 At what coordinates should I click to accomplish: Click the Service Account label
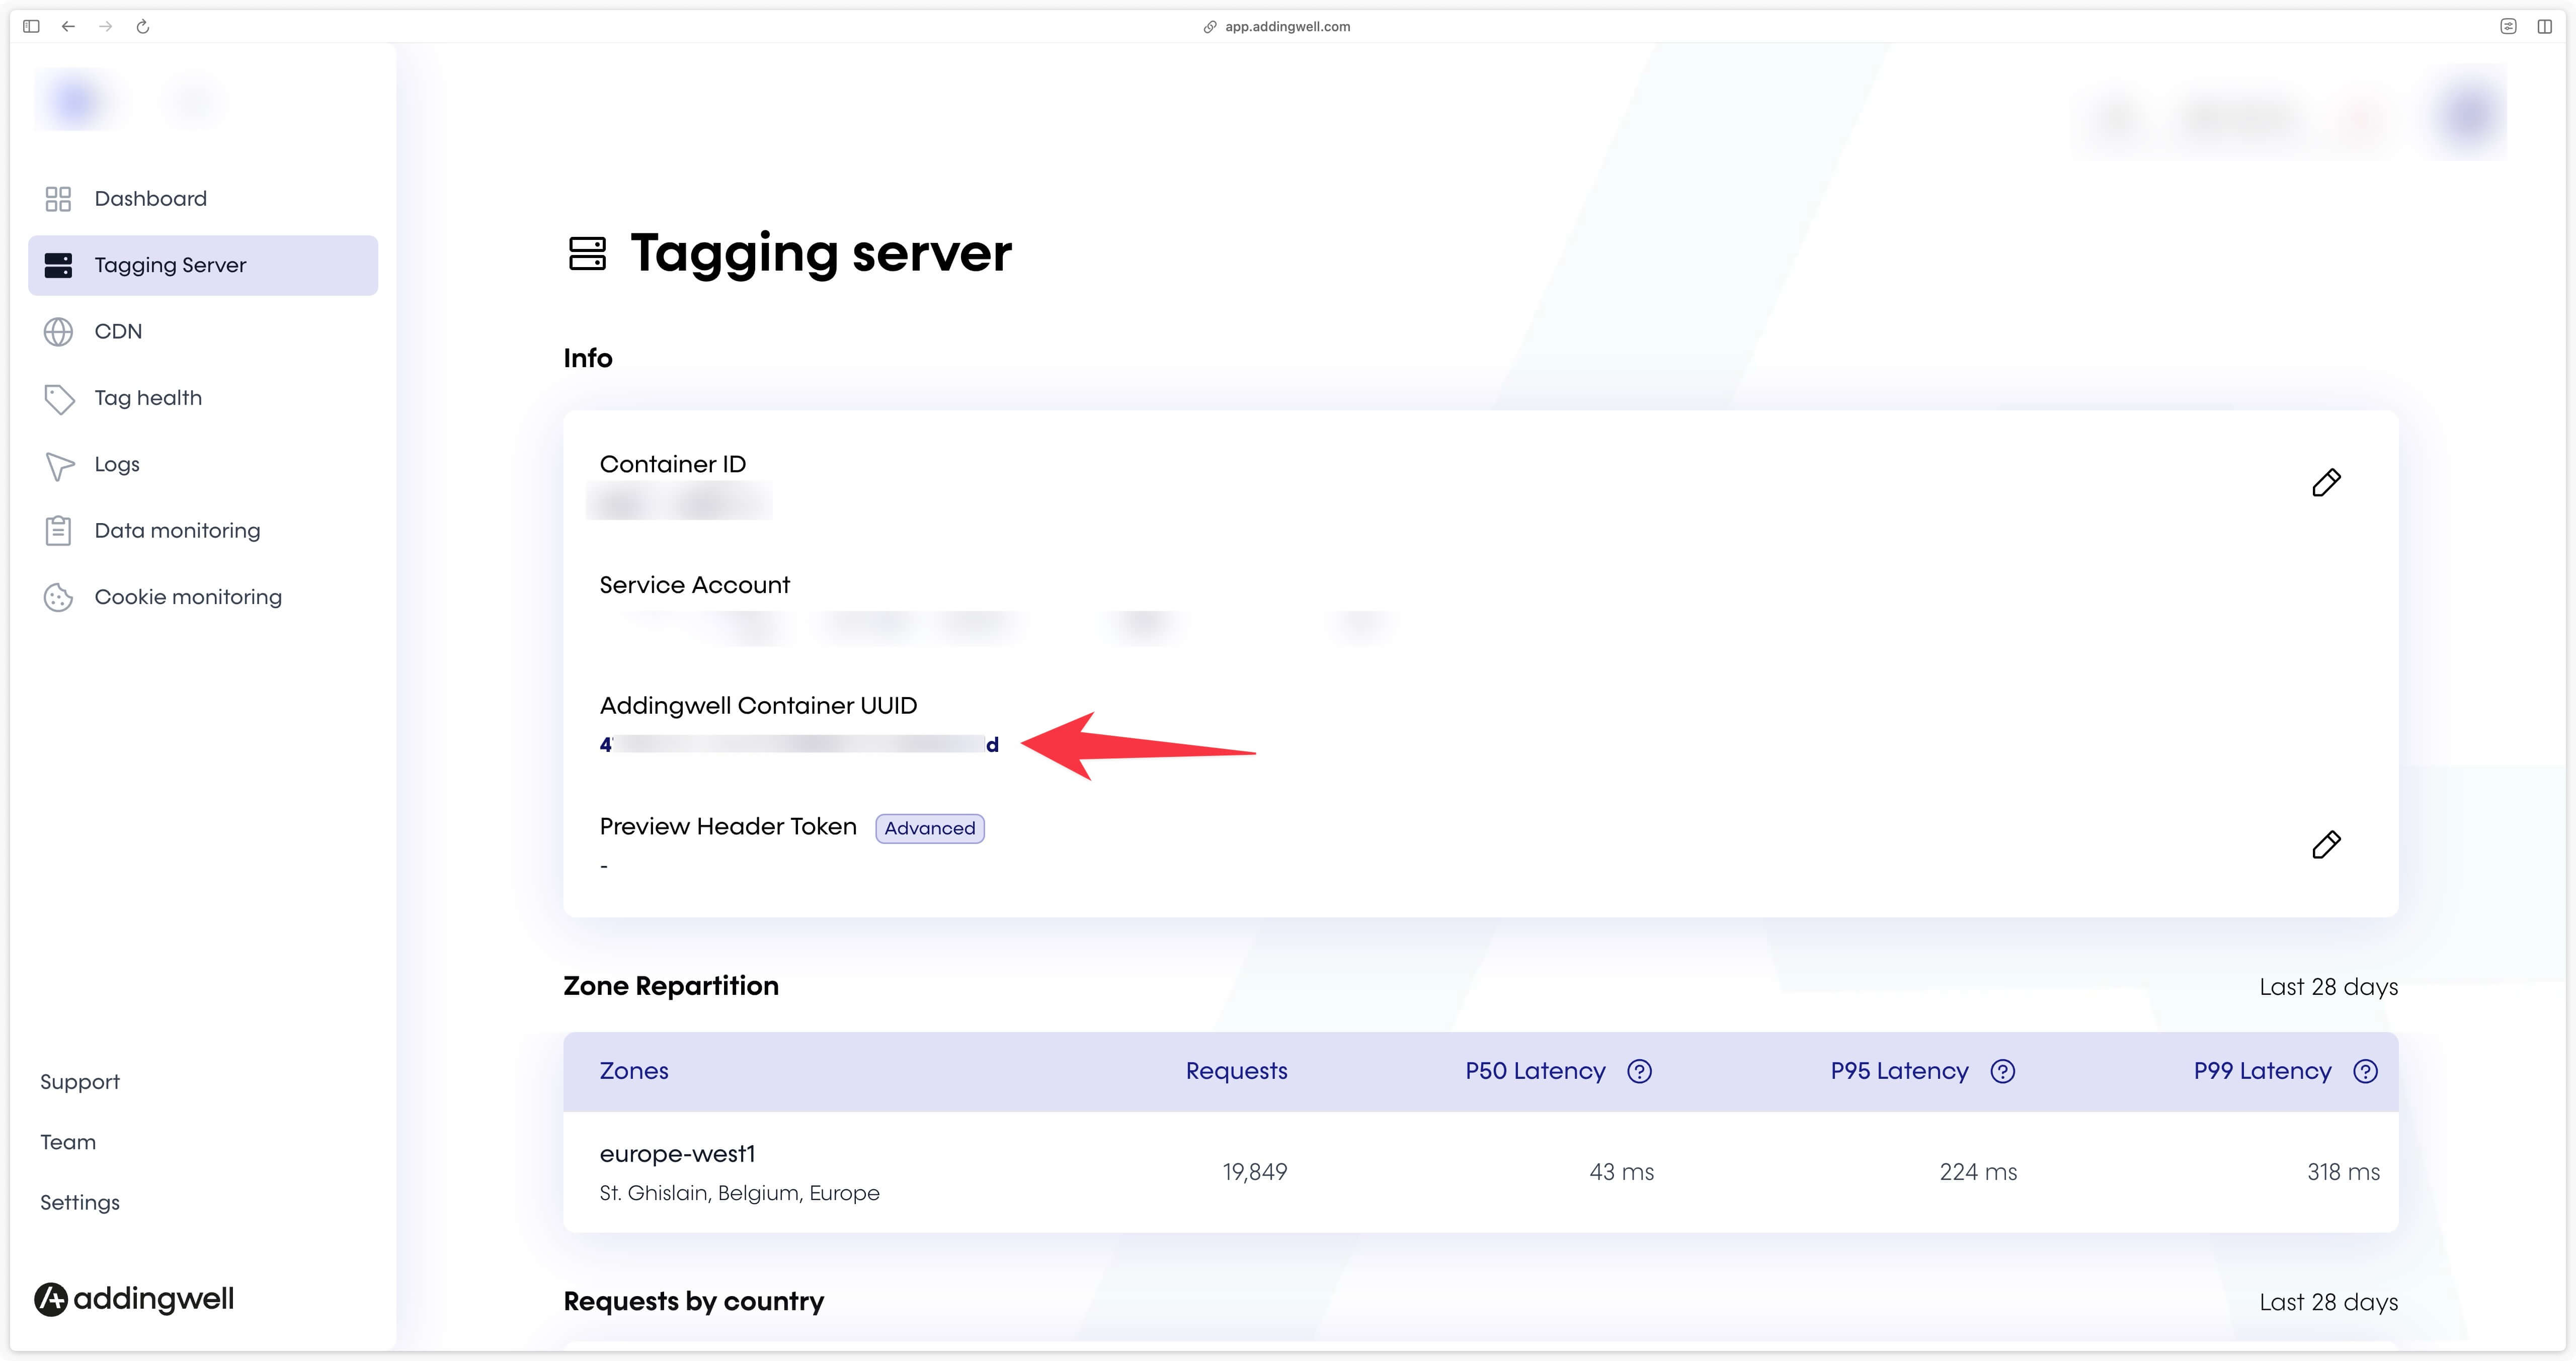point(694,585)
